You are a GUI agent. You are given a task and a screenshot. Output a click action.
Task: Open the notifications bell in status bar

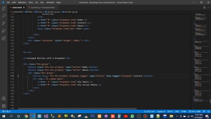pyautogui.click(x=208, y=111)
